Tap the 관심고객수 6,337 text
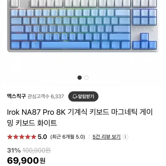166x166 pixels. point(46,96)
